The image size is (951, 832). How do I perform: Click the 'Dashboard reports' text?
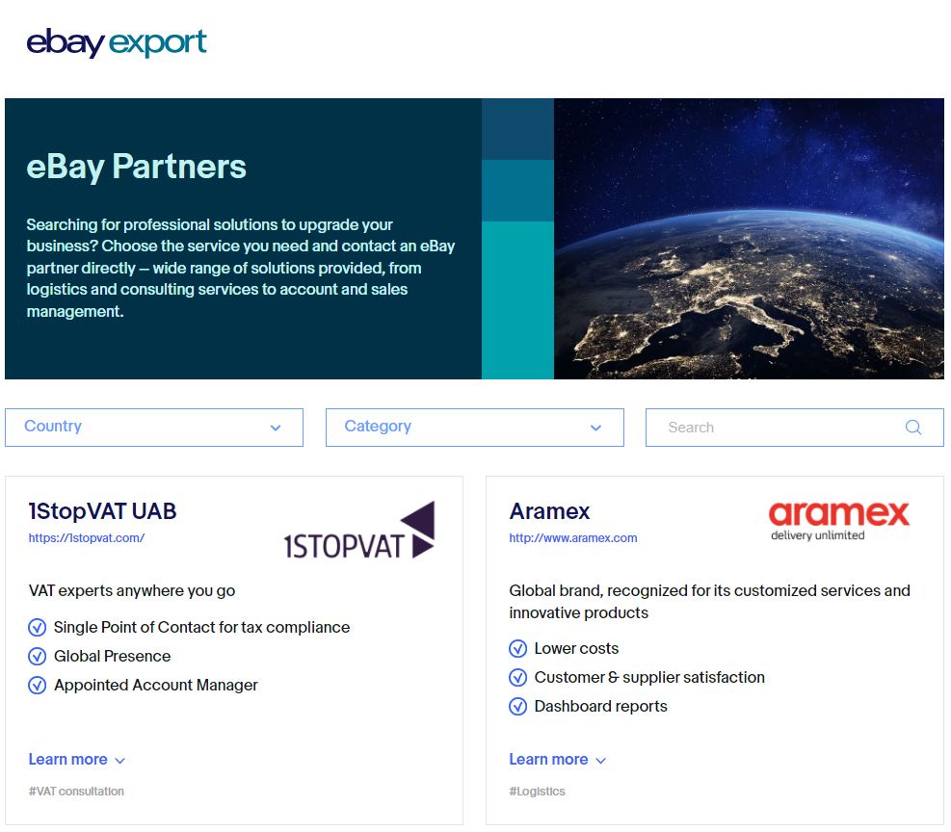click(600, 707)
